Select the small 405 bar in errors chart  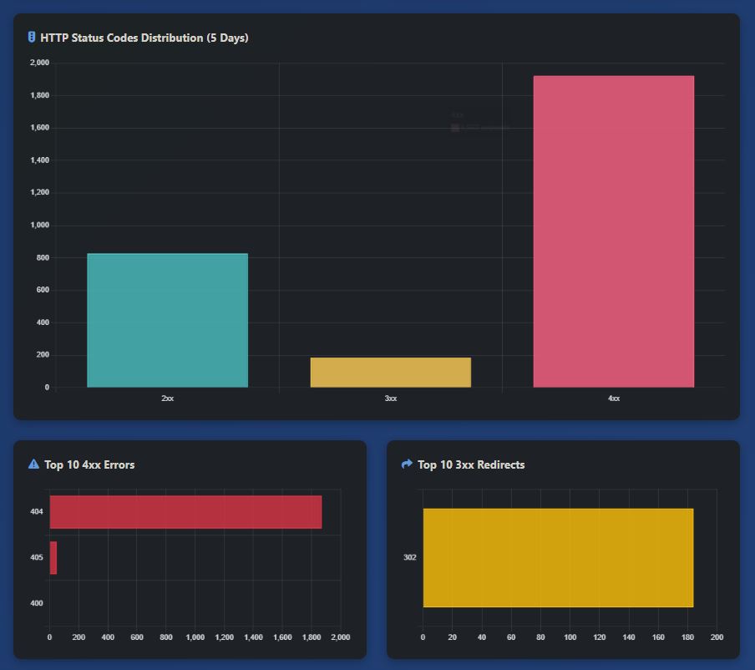(x=53, y=557)
